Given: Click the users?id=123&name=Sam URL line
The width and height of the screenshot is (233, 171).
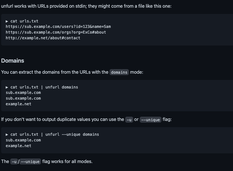Looking at the screenshot, I should [x=58, y=26].
